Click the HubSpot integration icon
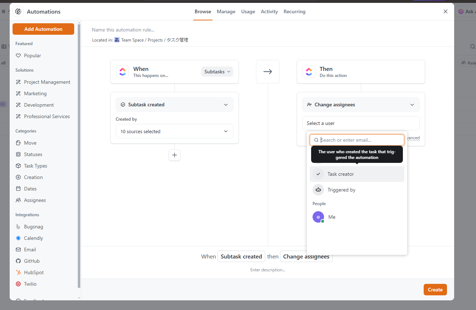This screenshot has height=310, width=476. (18, 272)
